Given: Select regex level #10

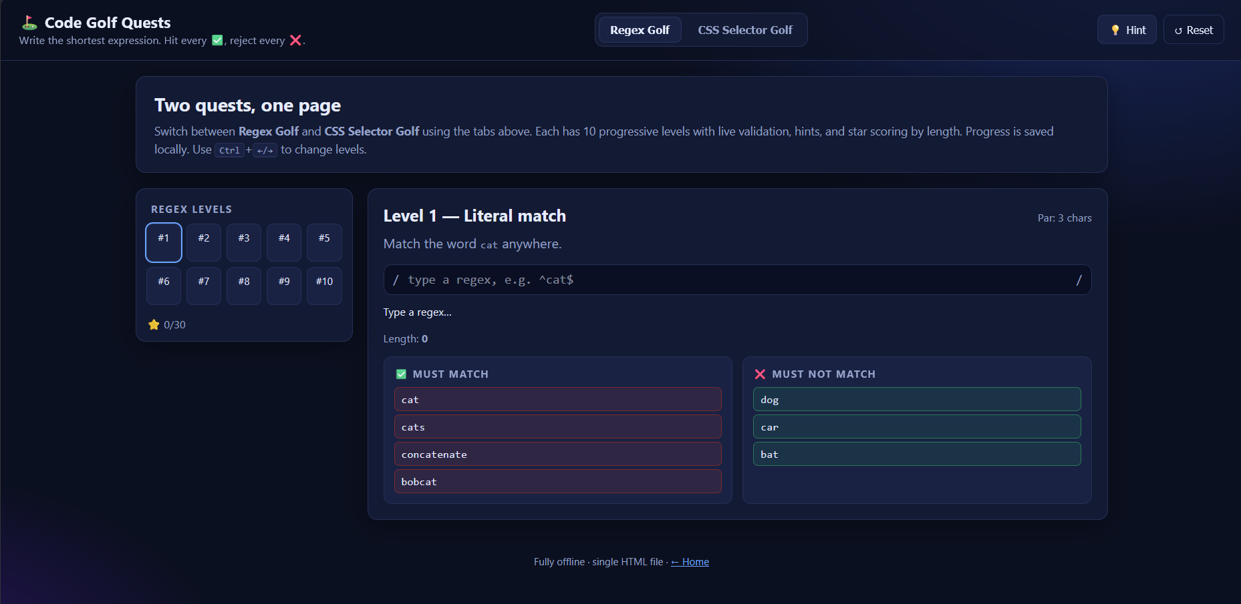Looking at the screenshot, I should tap(324, 286).
